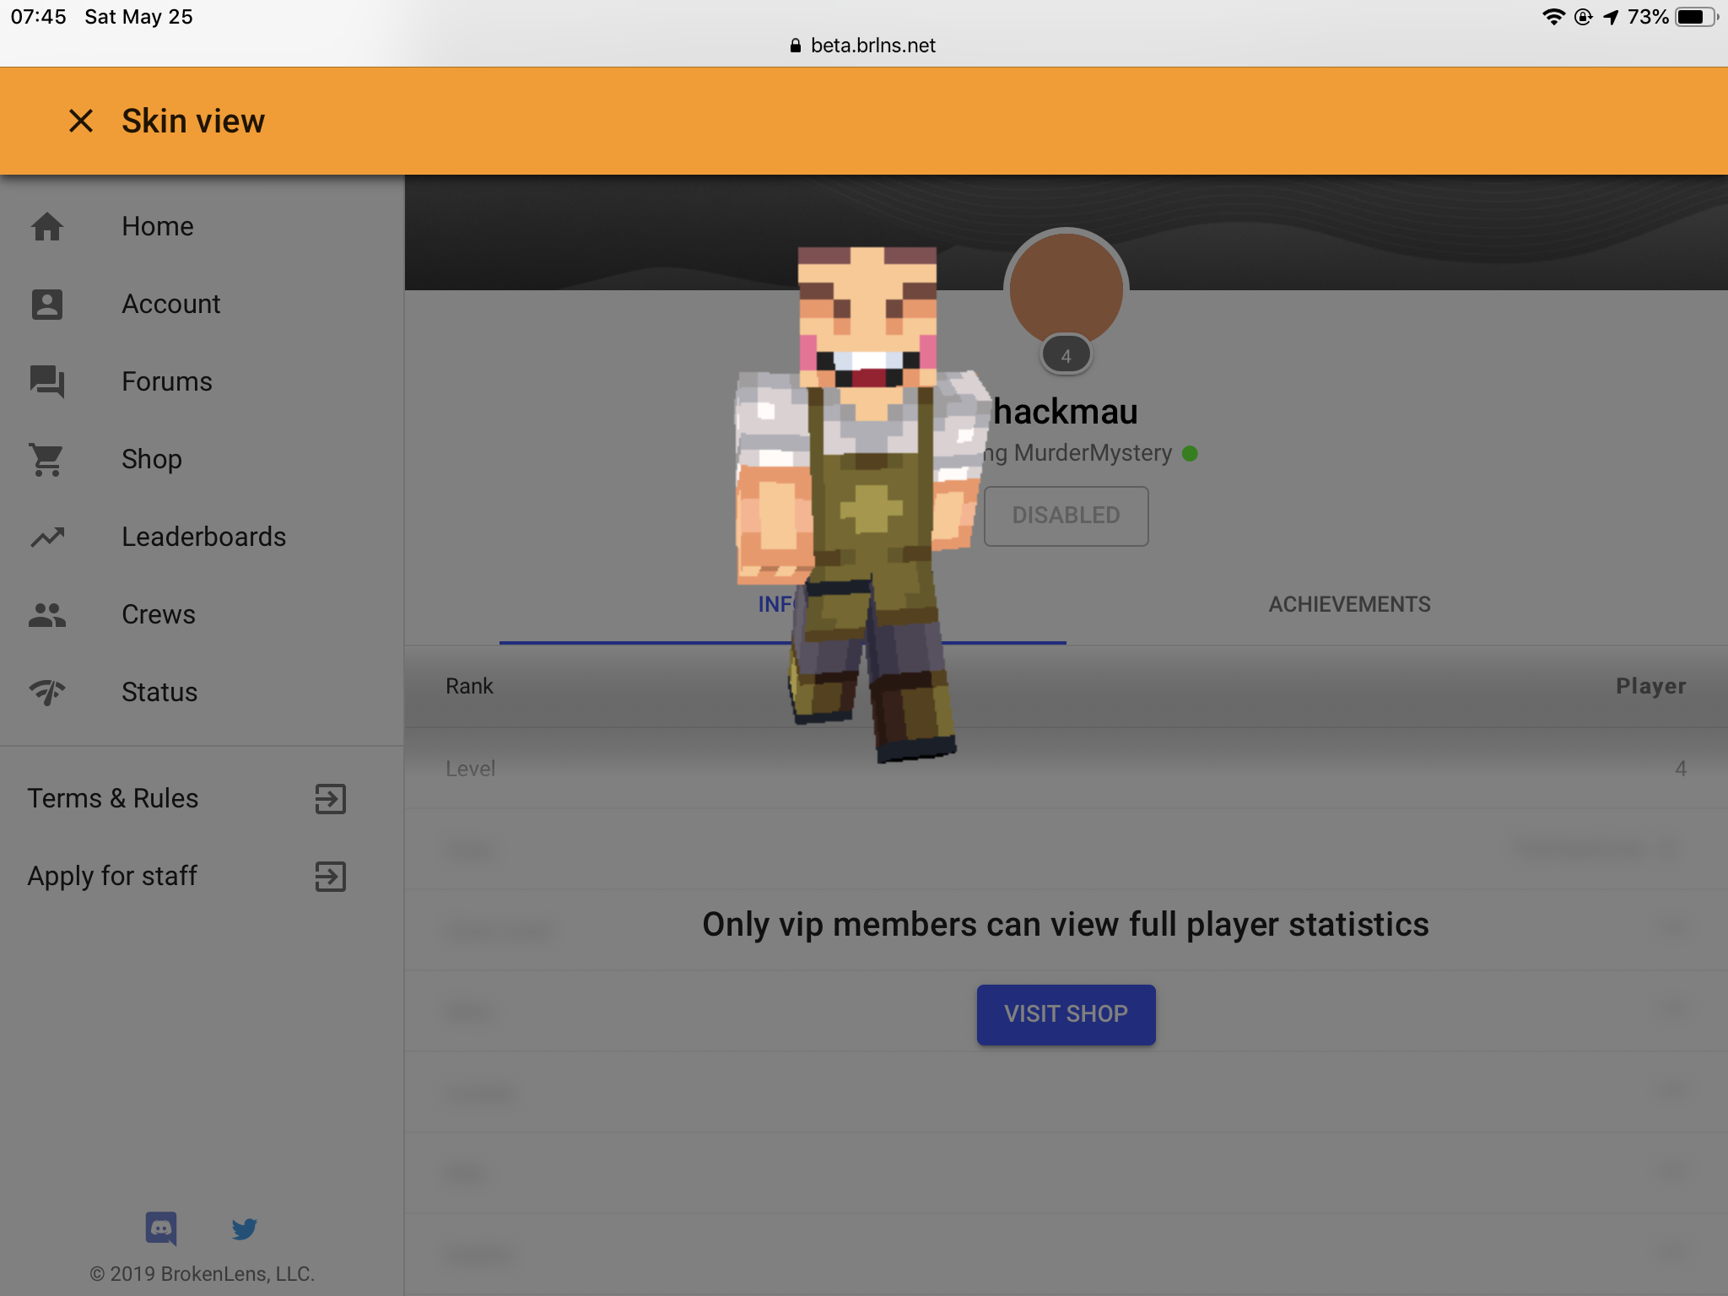Click the VISIT SHOP button
The image size is (1728, 1296).
[x=1066, y=1014]
